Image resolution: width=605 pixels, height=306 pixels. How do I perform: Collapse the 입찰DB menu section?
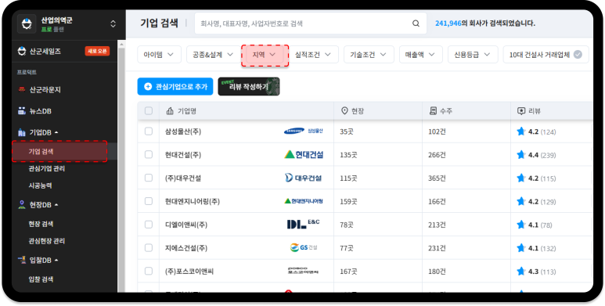click(56, 260)
